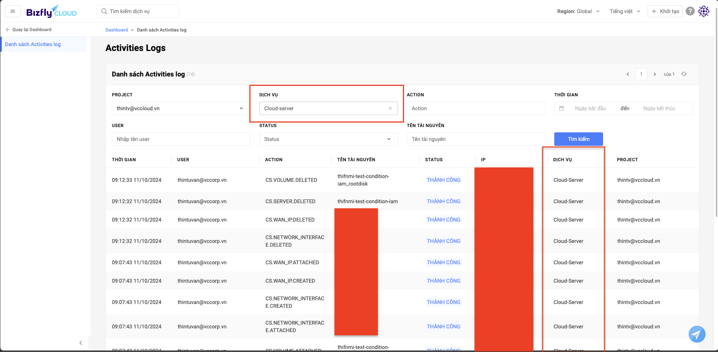This screenshot has width=718, height=352.
Task: Clear the Cloud-server service filter
Action: (390, 108)
